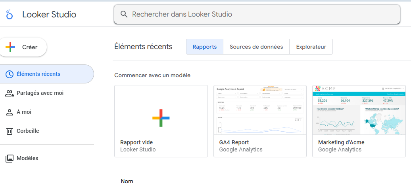The width and height of the screenshot is (411, 189).
Task: Click the Commencer avec un modèle heading
Action: [152, 75]
